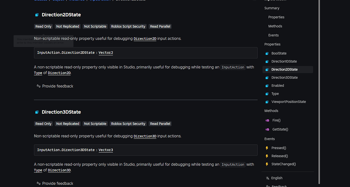
Task: Open the Released() event link
Action: click(x=280, y=156)
